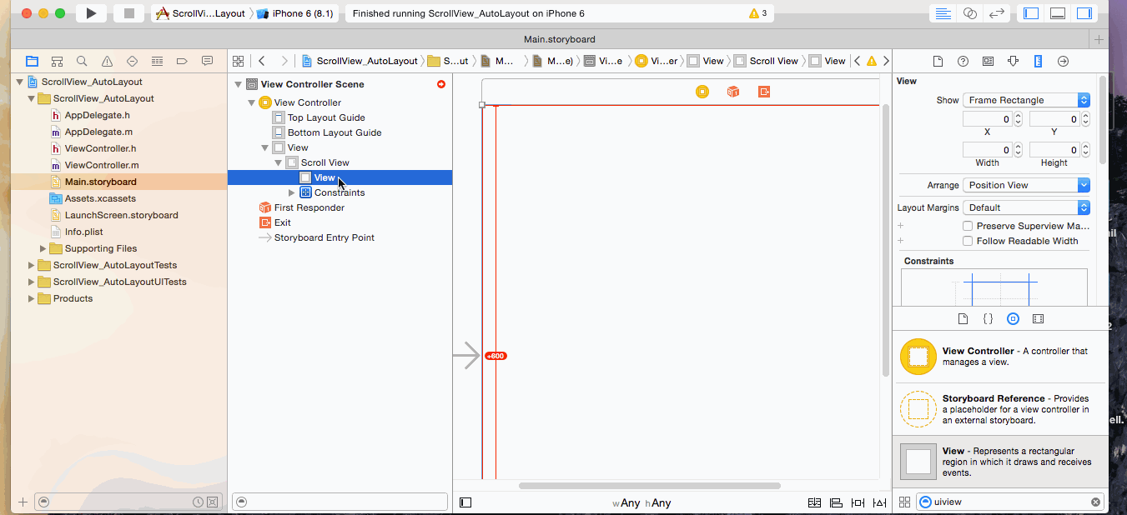Screen dimensions: 1127x515
Task: Run the project with the Play button
Action: [92, 13]
